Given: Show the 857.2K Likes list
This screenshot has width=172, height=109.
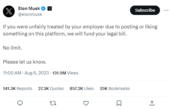Looking at the screenshot, I should (82, 88).
